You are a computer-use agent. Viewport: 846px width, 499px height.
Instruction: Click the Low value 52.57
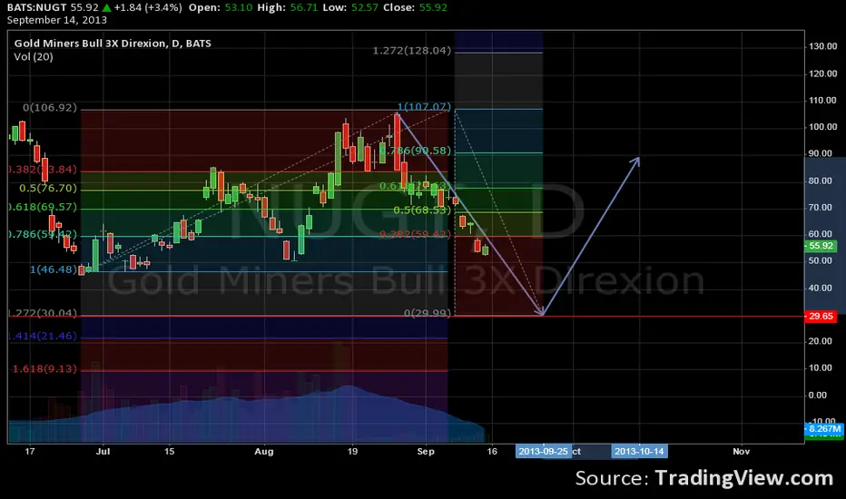364,7
